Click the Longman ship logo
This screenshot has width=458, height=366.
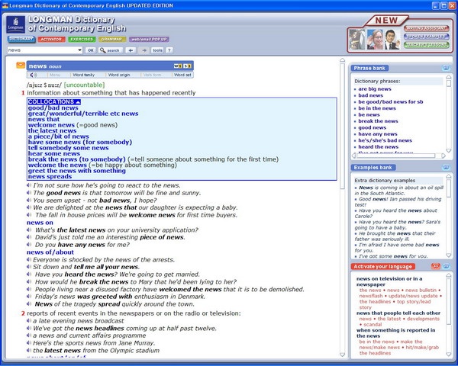point(15,25)
